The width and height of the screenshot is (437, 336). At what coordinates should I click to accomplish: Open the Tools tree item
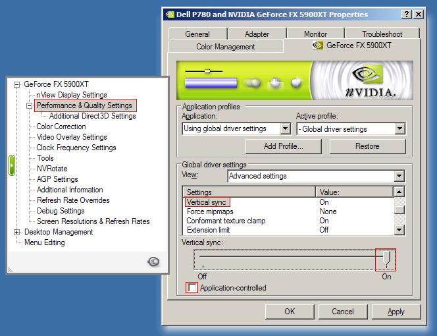pos(45,158)
